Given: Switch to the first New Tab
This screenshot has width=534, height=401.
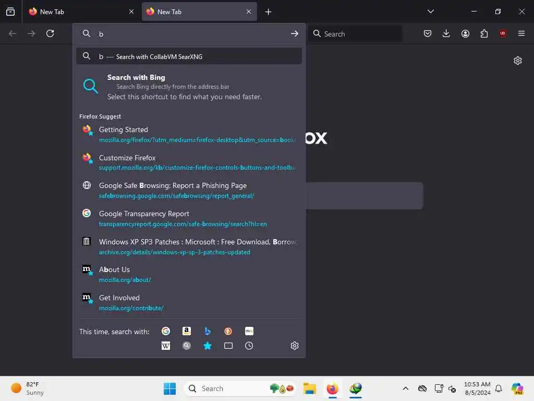Looking at the screenshot, I should coord(80,11).
